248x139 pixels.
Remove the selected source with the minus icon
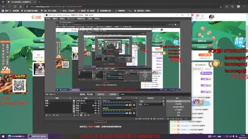tap(78, 115)
